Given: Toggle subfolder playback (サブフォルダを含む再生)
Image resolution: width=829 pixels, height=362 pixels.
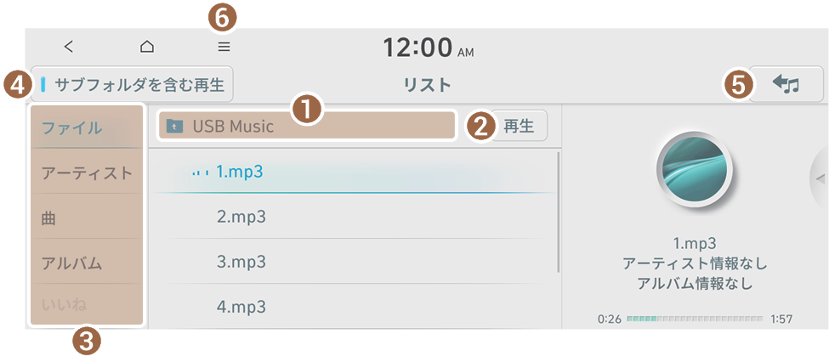Looking at the screenshot, I should pyautogui.click(x=133, y=85).
